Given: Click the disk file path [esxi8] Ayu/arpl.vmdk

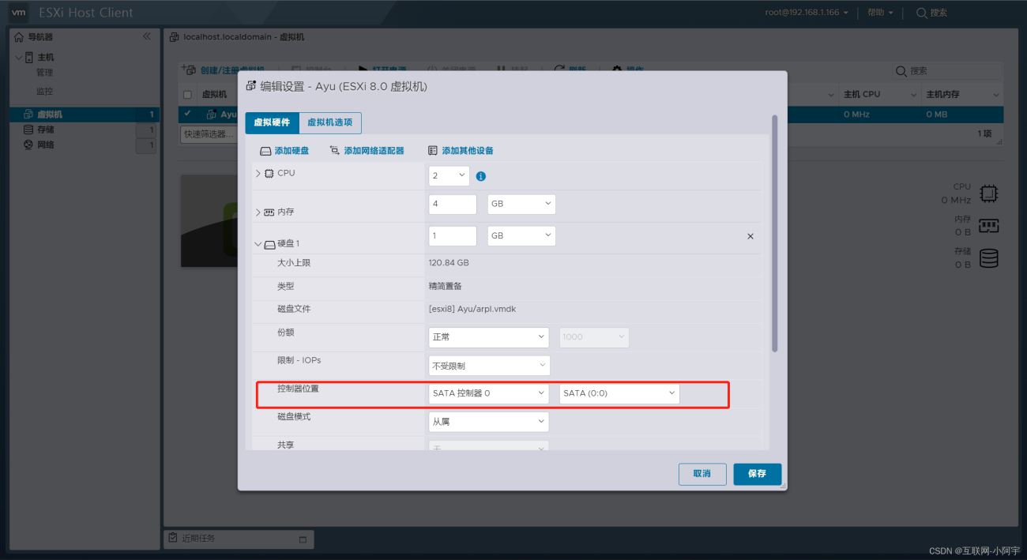Looking at the screenshot, I should pyautogui.click(x=472, y=310).
